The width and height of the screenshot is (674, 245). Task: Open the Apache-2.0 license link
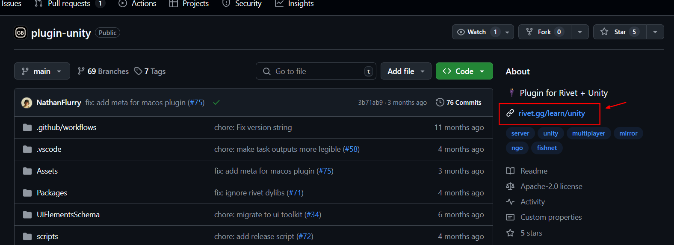pos(551,186)
